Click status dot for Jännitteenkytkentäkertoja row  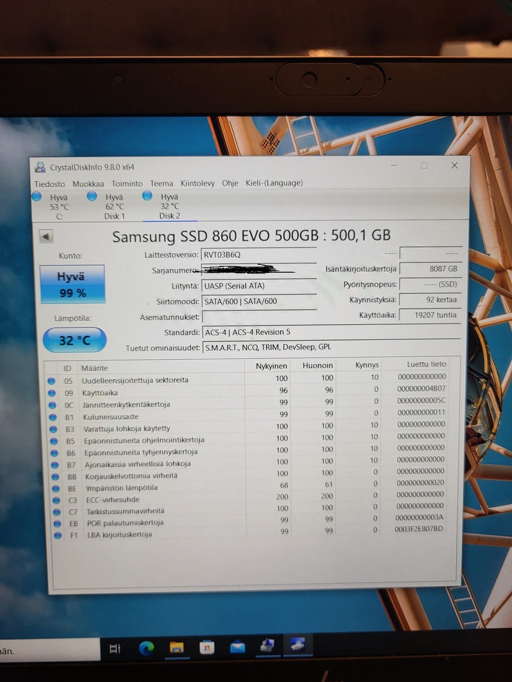coord(53,405)
